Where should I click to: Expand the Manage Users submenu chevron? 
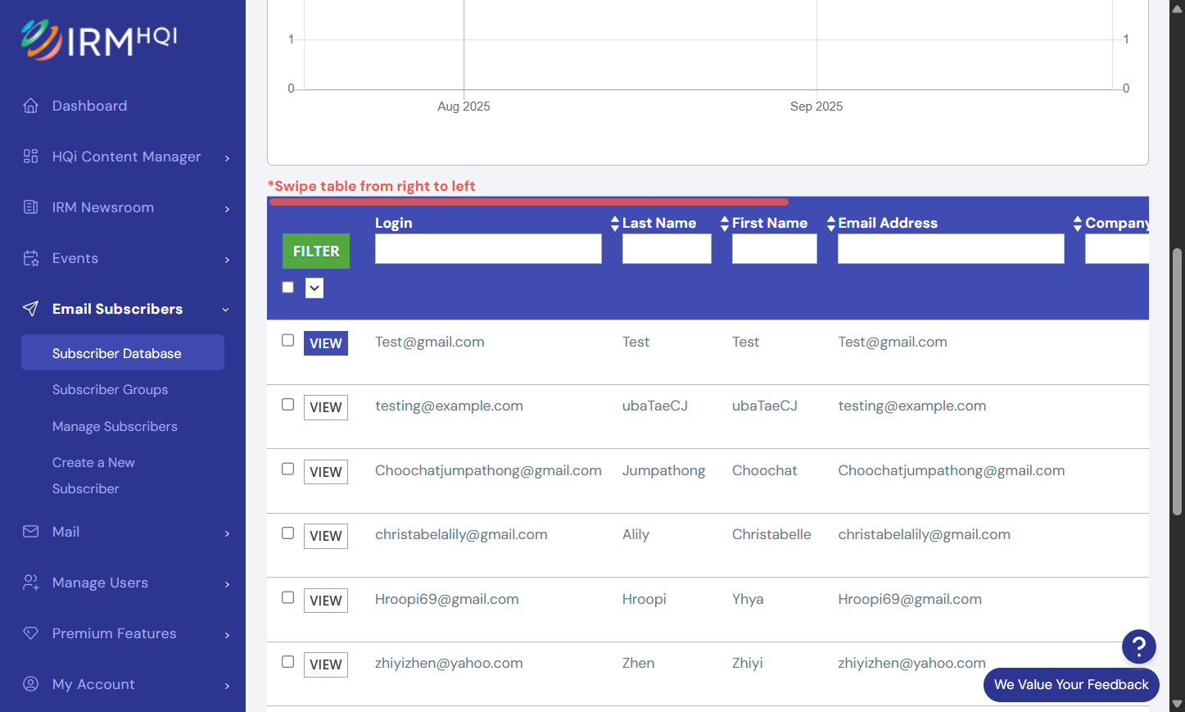pyautogui.click(x=227, y=584)
